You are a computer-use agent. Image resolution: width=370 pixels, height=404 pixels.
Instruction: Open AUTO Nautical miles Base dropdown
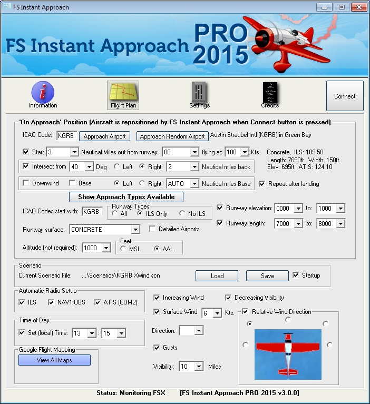pyautogui.click(x=194, y=184)
